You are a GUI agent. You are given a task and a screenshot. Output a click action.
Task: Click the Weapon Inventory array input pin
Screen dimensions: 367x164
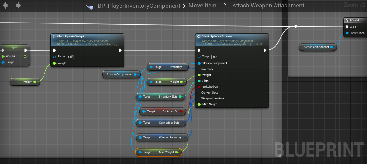tap(199, 99)
